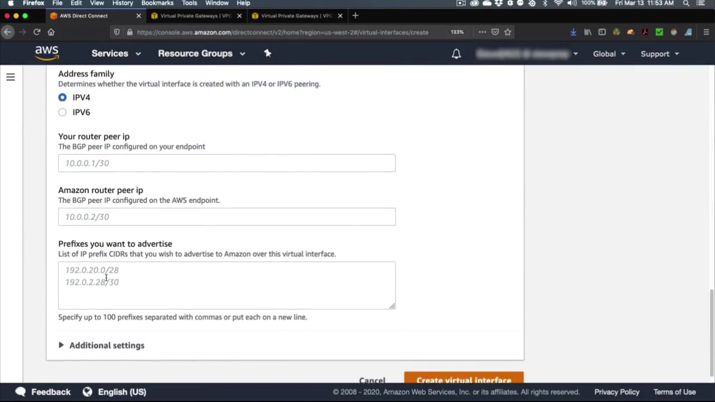Go to Firefox home page icon
Screen dimensions: 715x402
coord(51,32)
